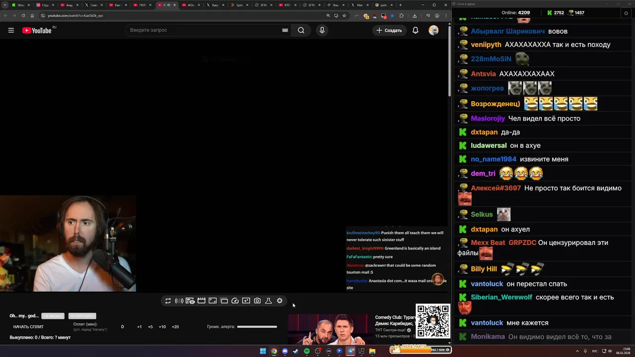
Task: Click the card-with-eye icon in overlay toolbar
Action: [190, 301]
